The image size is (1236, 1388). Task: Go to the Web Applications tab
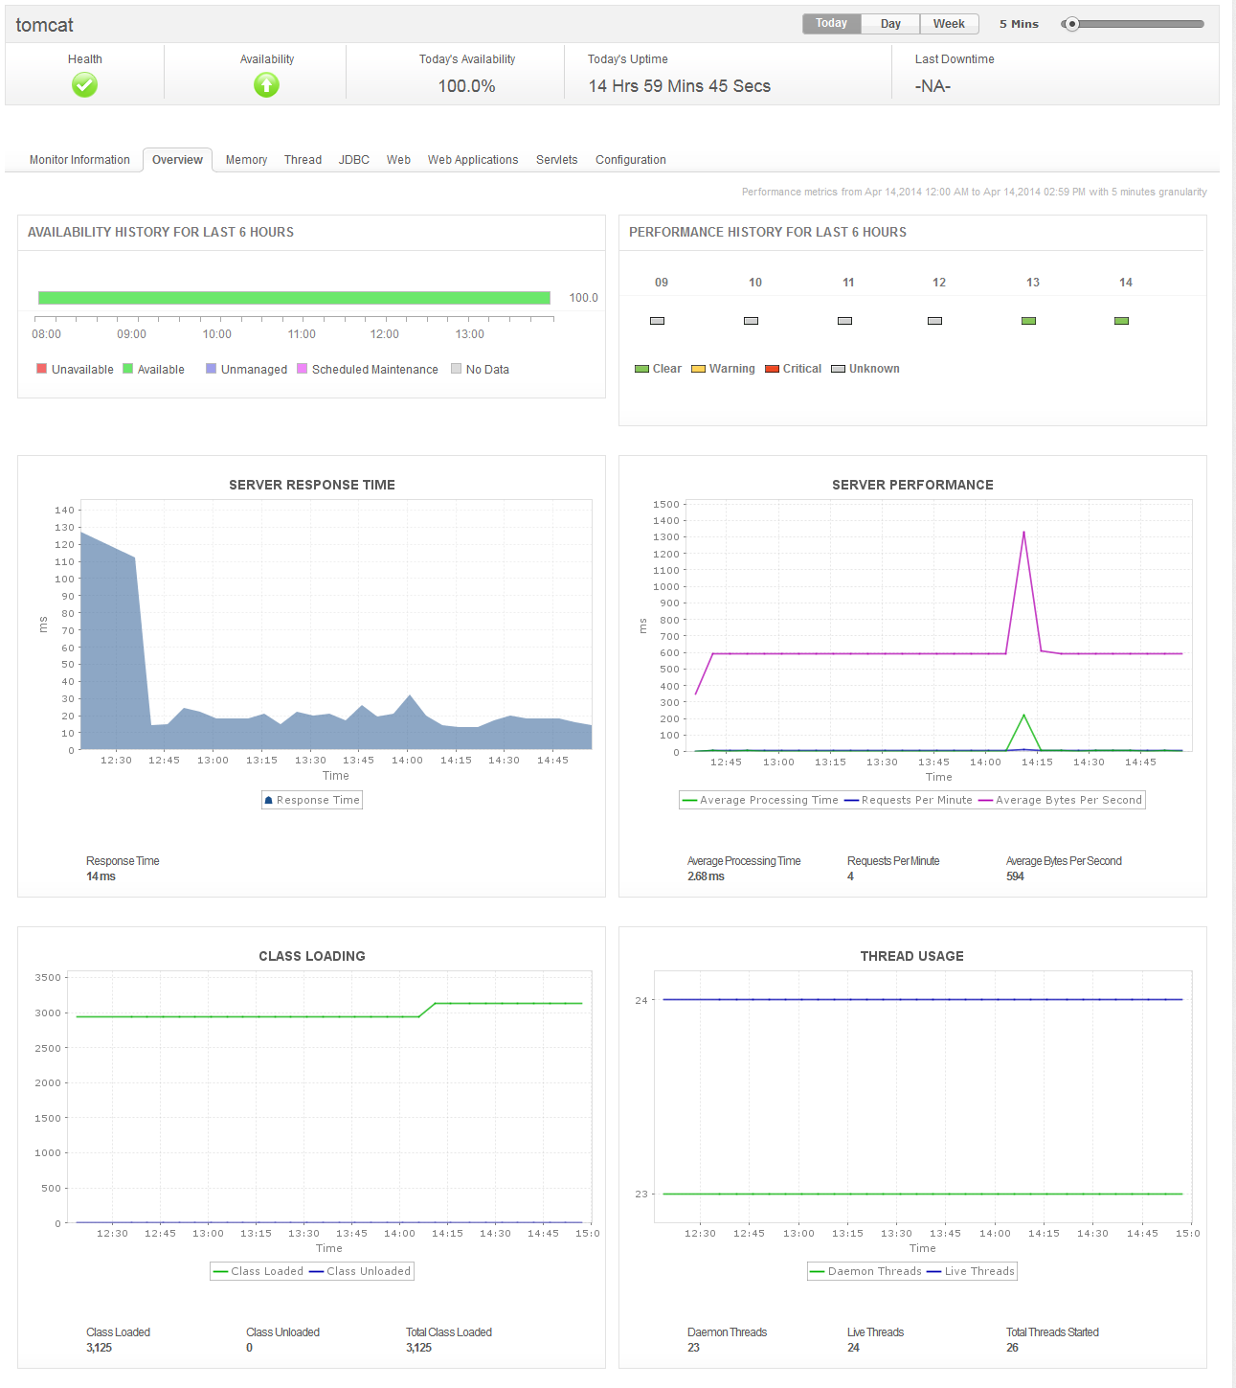(473, 160)
